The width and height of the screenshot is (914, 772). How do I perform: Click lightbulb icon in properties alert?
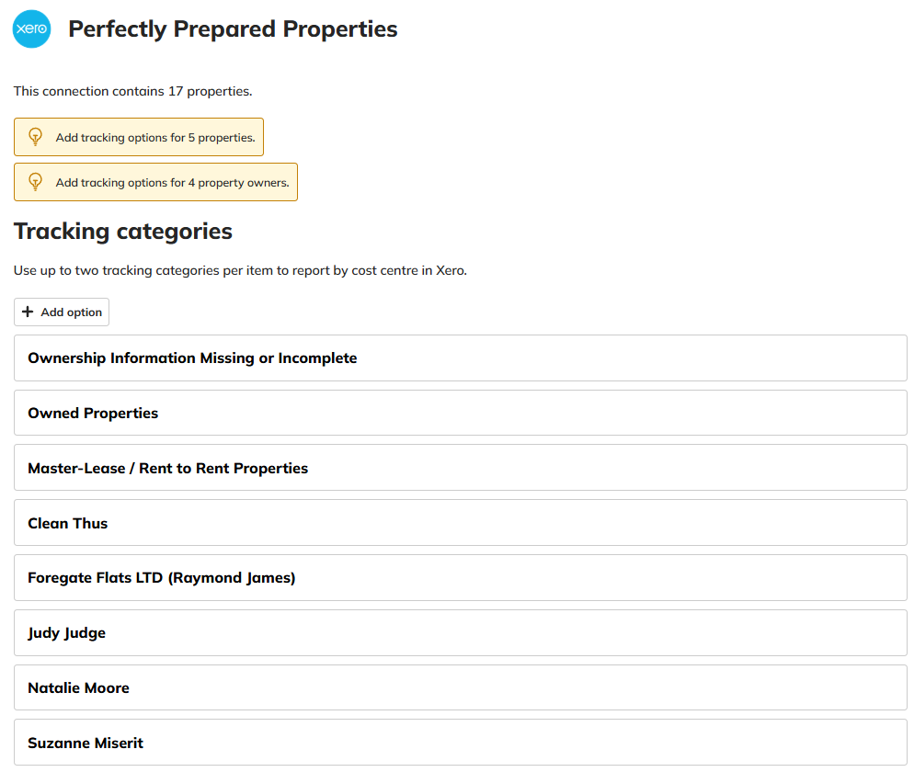pos(36,137)
